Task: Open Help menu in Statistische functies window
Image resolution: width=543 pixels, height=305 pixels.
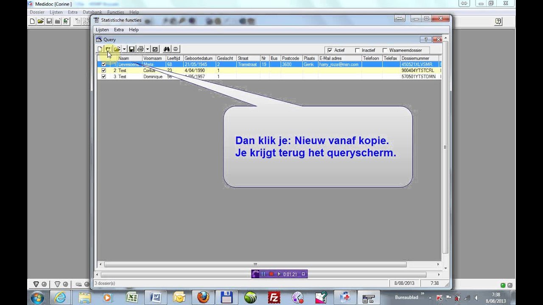Action: [x=134, y=30]
